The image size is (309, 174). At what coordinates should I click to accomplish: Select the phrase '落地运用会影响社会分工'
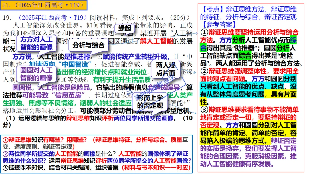pyautogui.click(x=38, y=110)
